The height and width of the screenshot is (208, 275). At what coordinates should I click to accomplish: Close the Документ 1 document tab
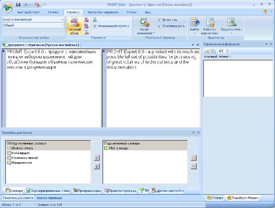(198, 45)
